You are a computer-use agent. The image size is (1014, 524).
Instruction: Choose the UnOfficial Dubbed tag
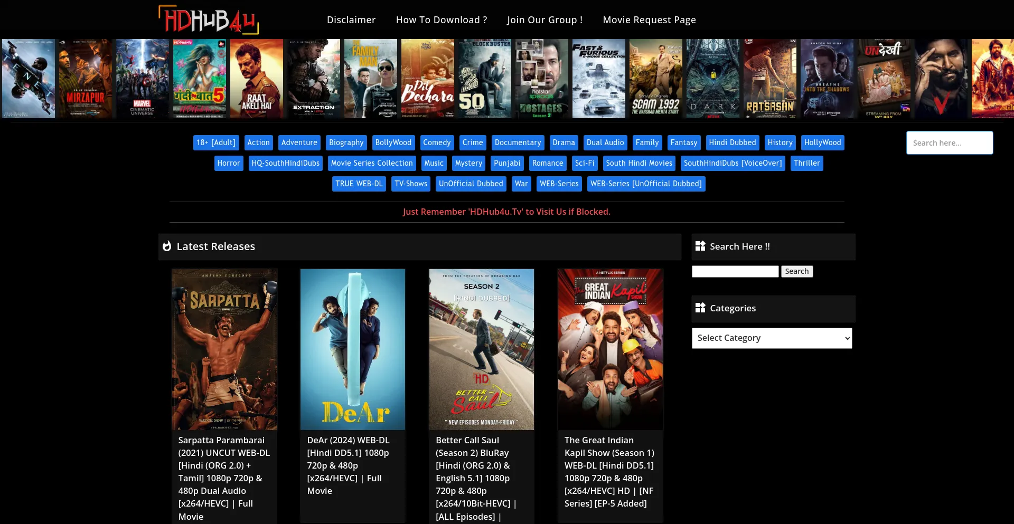click(471, 184)
